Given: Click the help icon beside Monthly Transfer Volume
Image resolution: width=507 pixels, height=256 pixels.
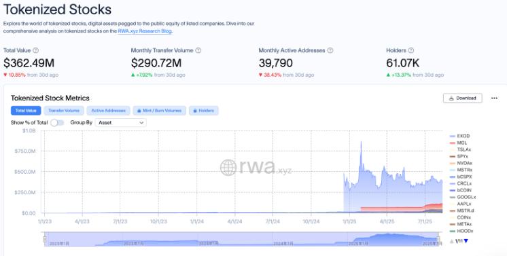Looking at the screenshot, I should 198,50.
